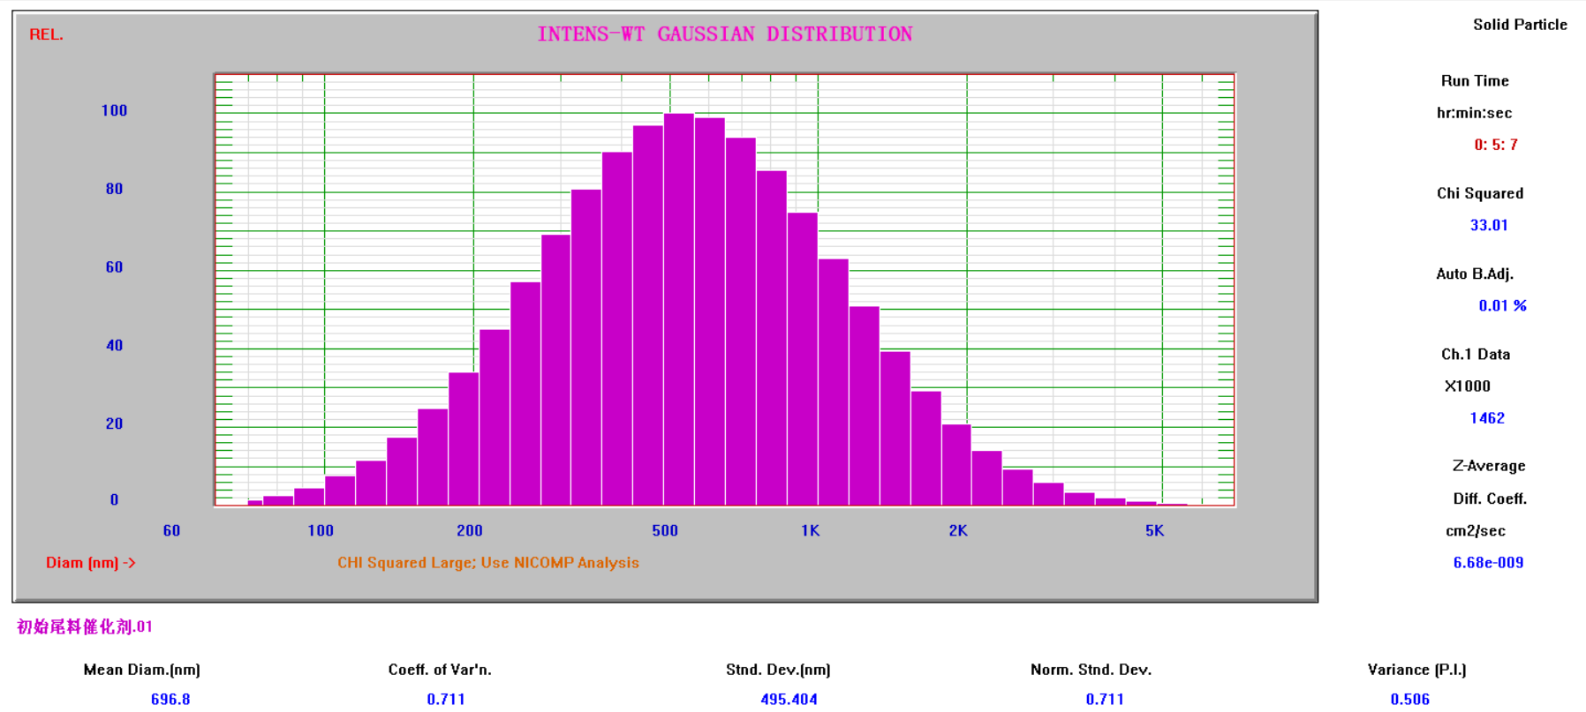The height and width of the screenshot is (712, 1586).
Task: Click the 1K label on the diameter axis
Action: (810, 530)
